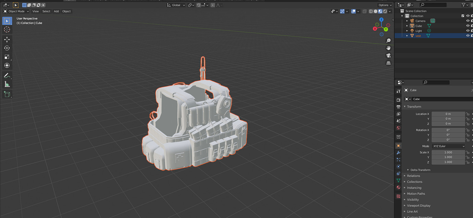Toggle visibility eye of Cube

(468, 26)
